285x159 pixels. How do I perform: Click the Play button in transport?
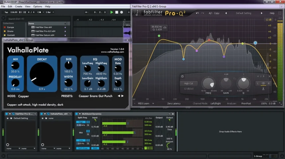pos(112,12)
